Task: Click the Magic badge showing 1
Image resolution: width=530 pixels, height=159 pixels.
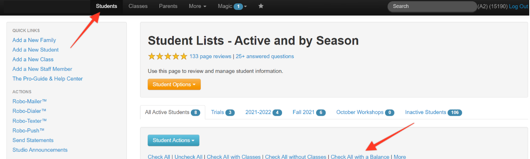Action: click(238, 6)
